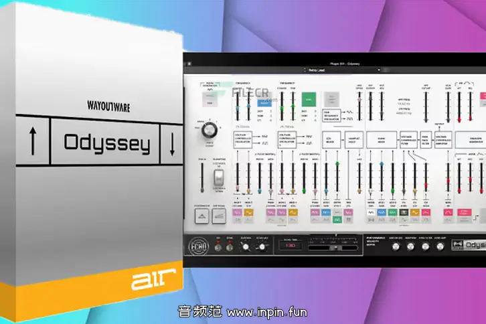Adjust the HPF Cutoff slider
The height and width of the screenshot is (324, 486).
point(426,107)
